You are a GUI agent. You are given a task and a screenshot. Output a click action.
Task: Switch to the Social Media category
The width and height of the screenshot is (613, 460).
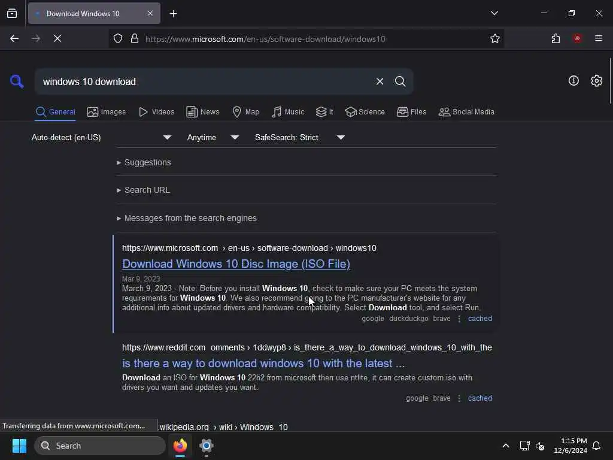tap(466, 112)
